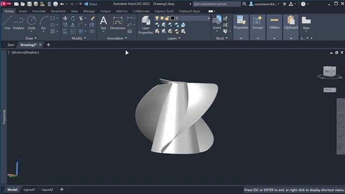345x194 pixels.
Task: Expand the Modify panel
Action: 79,38
